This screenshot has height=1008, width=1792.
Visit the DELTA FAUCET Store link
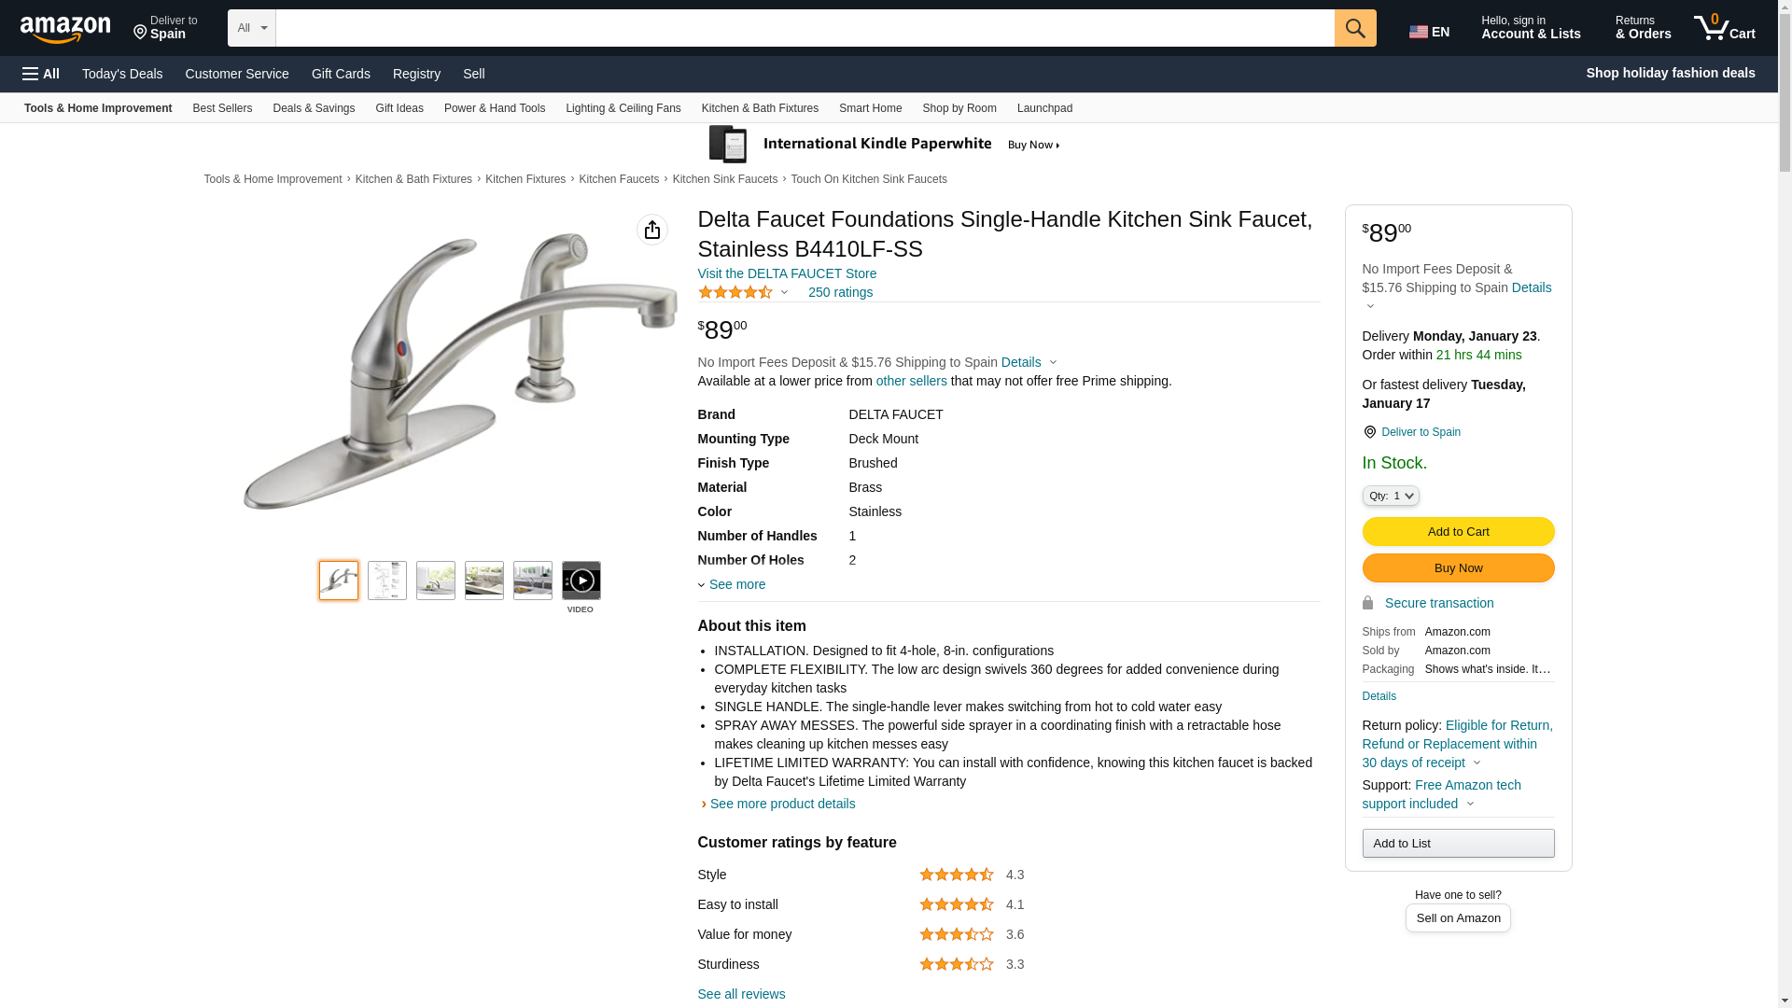pyautogui.click(x=786, y=273)
